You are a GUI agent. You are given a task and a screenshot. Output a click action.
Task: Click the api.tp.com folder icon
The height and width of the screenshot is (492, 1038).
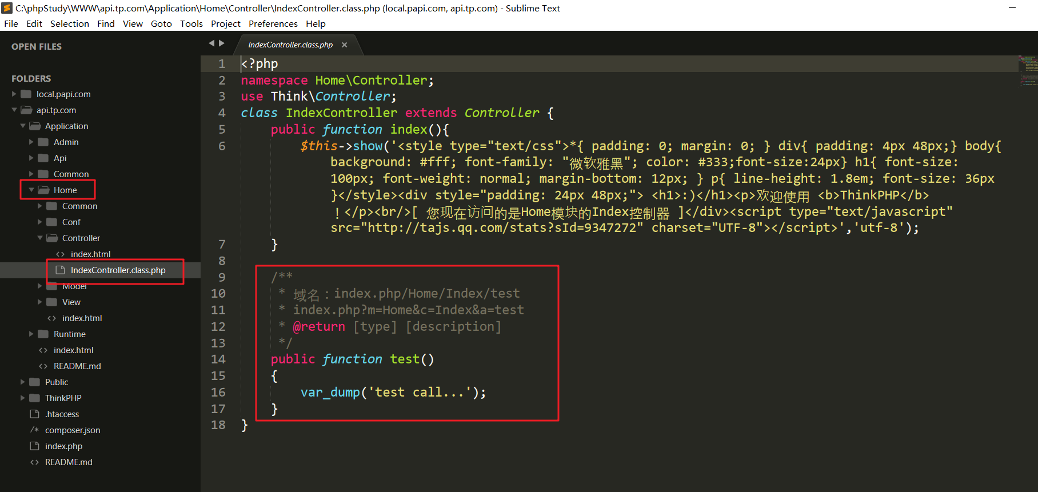tap(26, 110)
